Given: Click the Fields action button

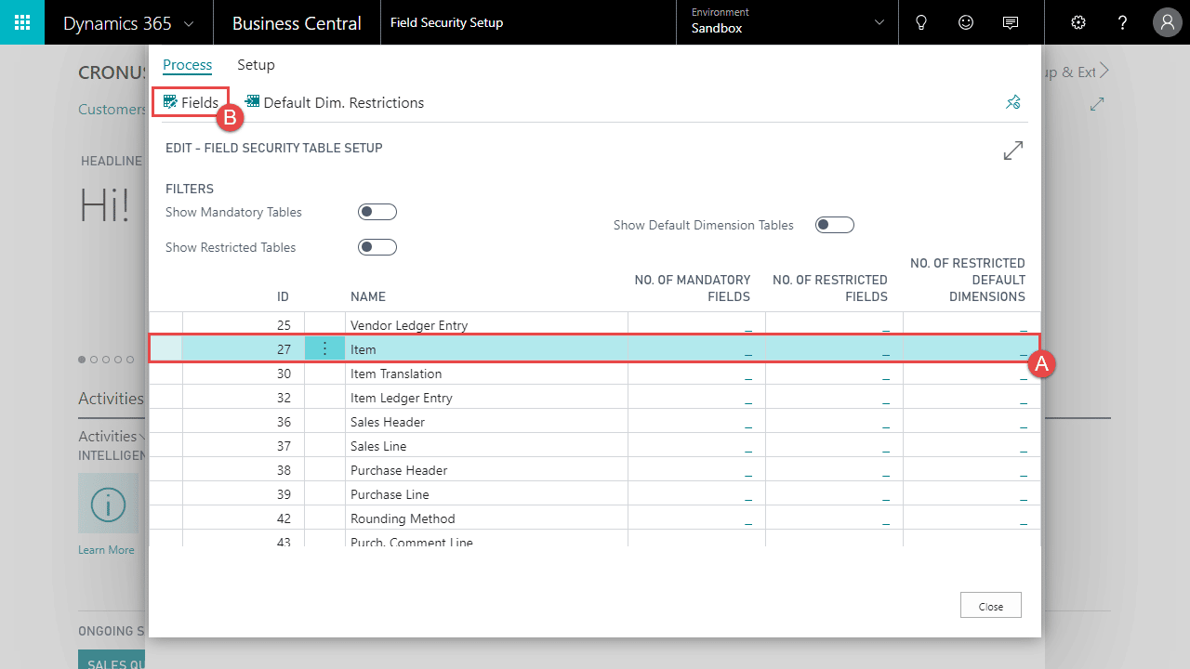Looking at the screenshot, I should click(191, 102).
